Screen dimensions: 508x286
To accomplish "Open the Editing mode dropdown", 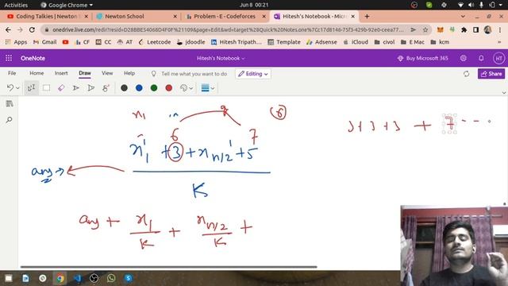I will (253, 74).
